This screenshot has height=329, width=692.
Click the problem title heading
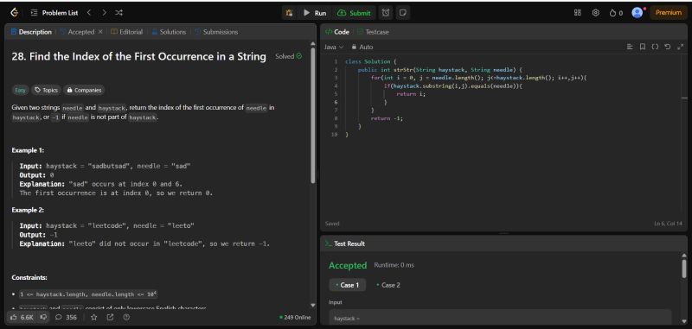click(139, 56)
